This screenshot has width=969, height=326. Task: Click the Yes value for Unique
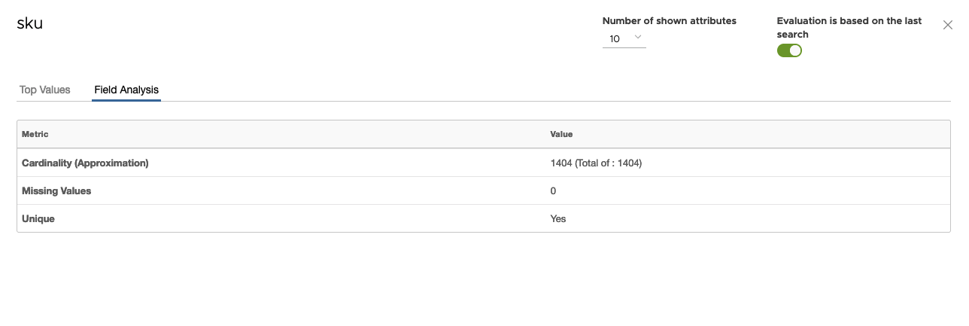pos(558,218)
